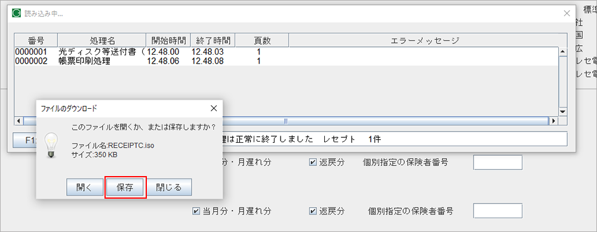This screenshot has width=597, height=232.
Task: Select row 0000001 in the table
Action: (287, 52)
